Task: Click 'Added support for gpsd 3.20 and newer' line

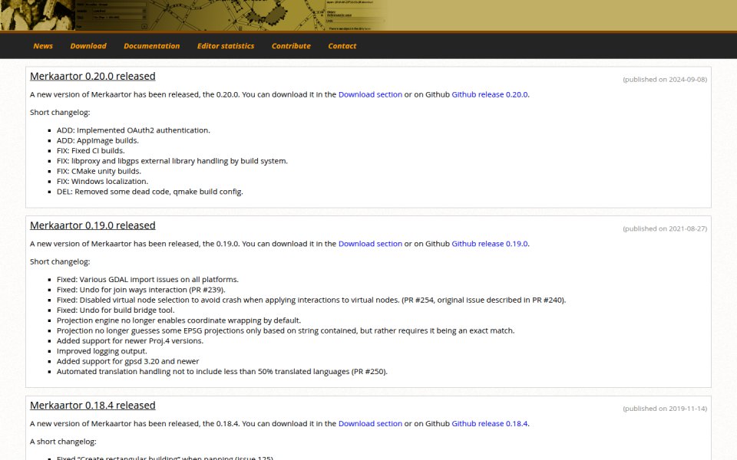Action: (x=128, y=361)
